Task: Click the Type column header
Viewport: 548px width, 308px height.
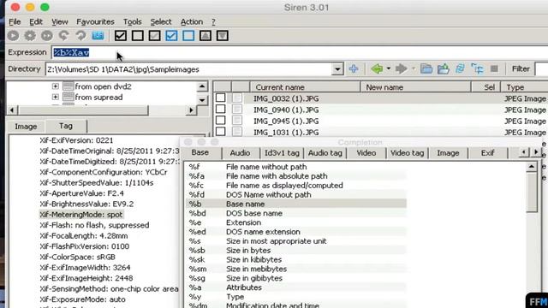Action: click(x=524, y=87)
